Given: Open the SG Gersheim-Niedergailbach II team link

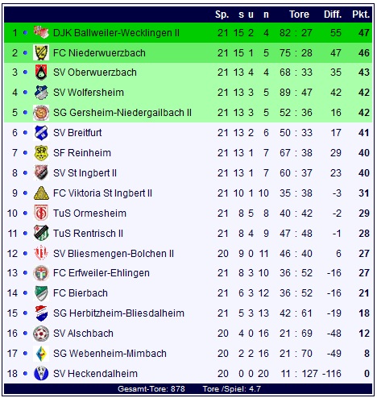Looking at the screenshot, I should pyautogui.click(x=122, y=113).
